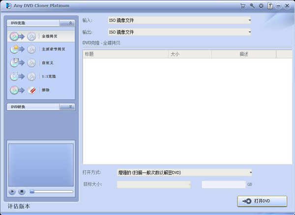Click the preview seek slider

[x=51, y=192]
